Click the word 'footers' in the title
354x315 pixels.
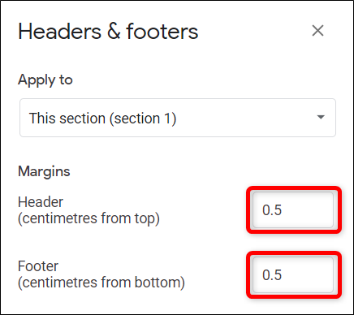point(162,32)
